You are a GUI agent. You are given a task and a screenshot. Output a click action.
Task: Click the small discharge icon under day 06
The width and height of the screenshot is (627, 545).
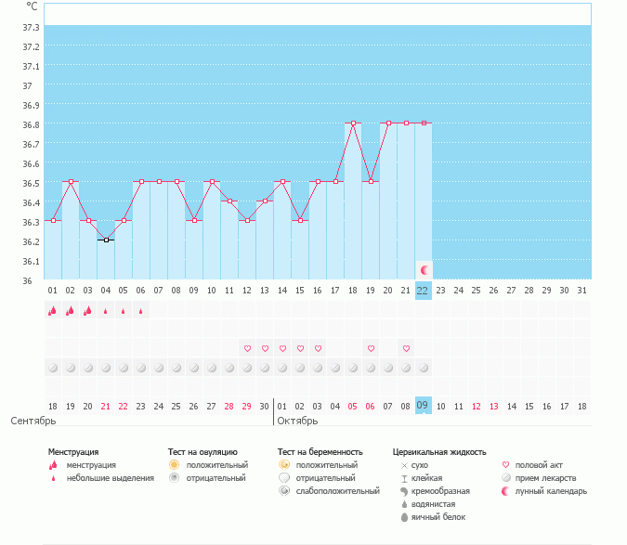pyautogui.click(x=141, y=312)
